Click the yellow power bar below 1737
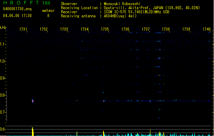This screenshot has width=214, height=136. pos(150,133)
